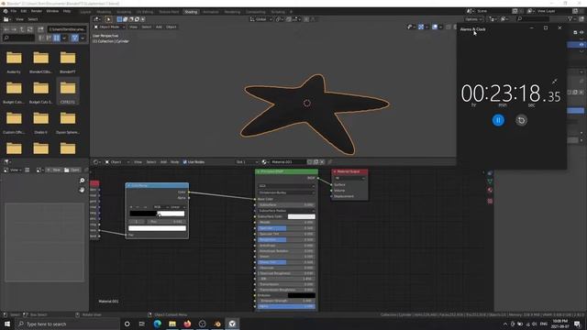
Task: Toggle the Use Nodes checkbox
Action: pyautogui.click(x=185, y=162)
